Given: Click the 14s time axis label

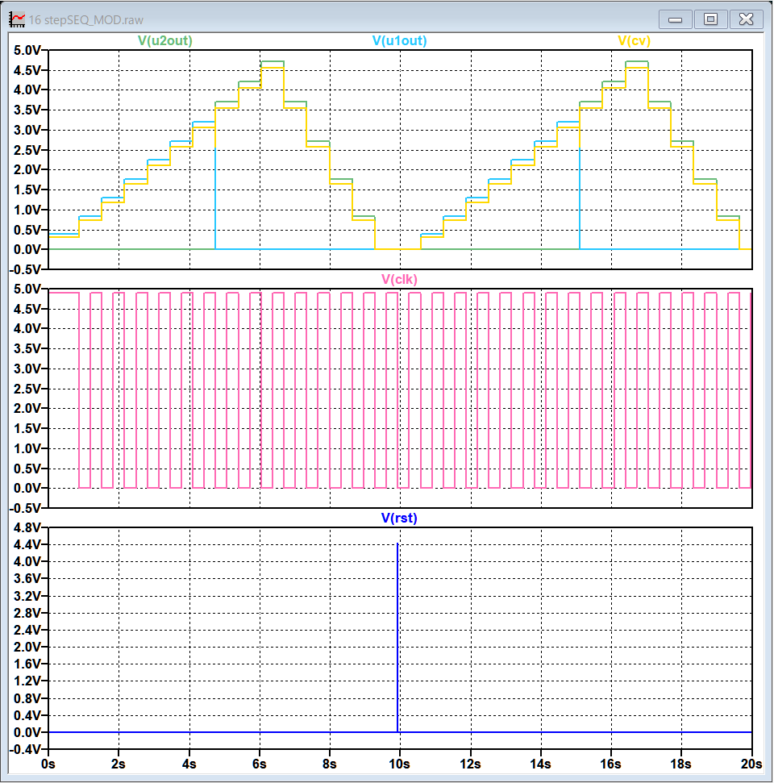Looking at the screenshot, I should pyautogui.click(x=540, y=764).
